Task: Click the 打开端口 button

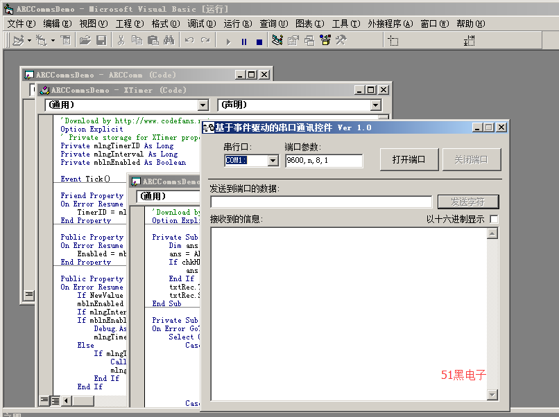Action: (409, 159)
